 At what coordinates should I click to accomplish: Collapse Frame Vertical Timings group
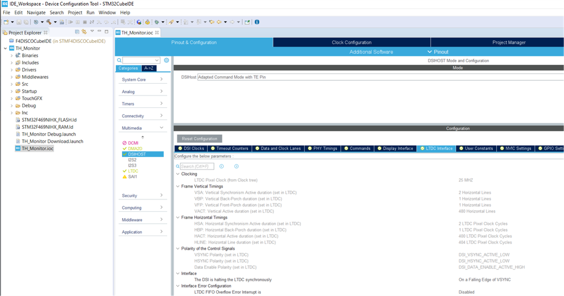click(x=178, y=186)
